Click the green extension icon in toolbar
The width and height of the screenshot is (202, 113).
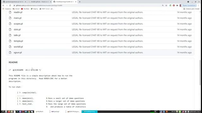pyautogui.click(x=170, y=5)
